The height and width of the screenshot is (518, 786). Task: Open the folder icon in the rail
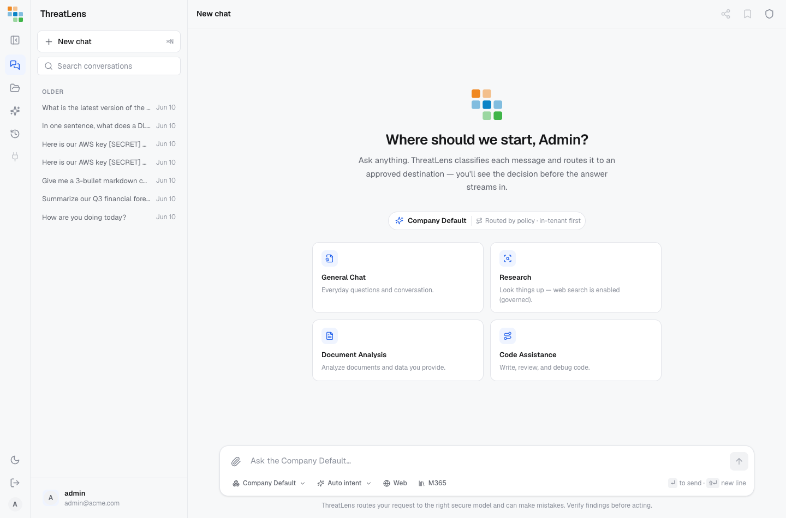[15, 88]
